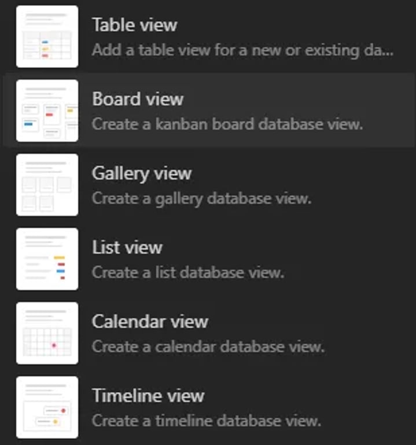Select the Board view kanban icon
Screen dimensions: 416x445
[x=47, y=111]
